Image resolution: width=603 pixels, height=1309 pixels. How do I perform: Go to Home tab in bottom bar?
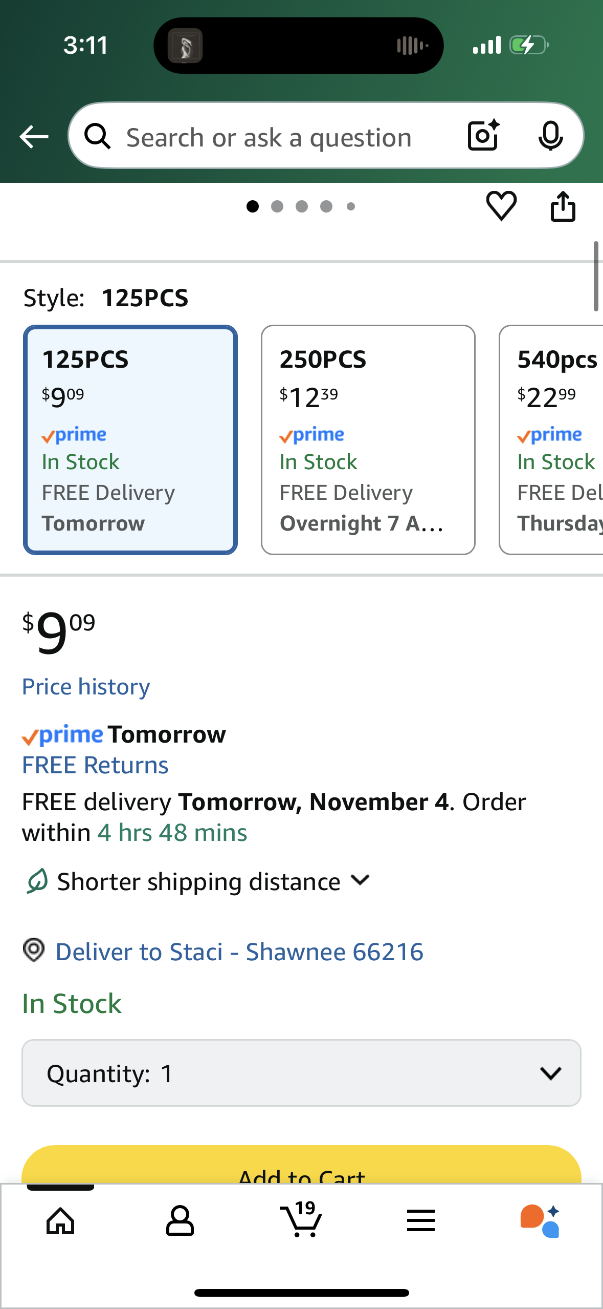click(60, 1221)
